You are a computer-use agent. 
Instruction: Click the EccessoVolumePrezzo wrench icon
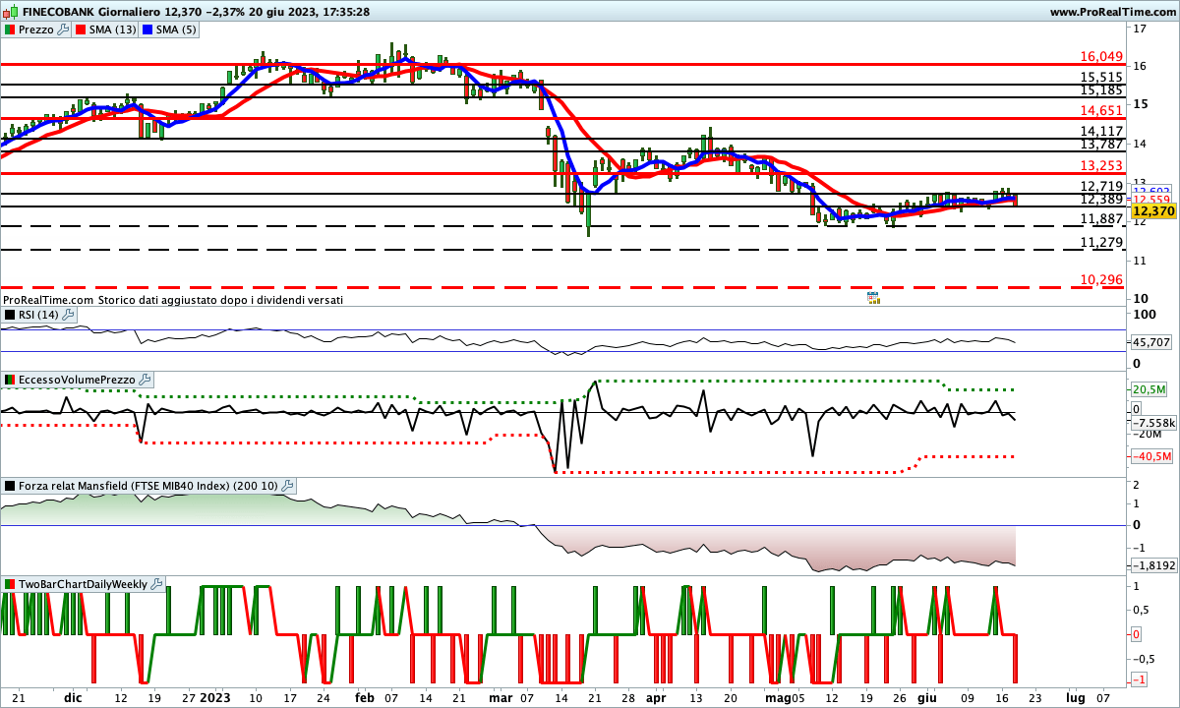click(x=145, y=380)
